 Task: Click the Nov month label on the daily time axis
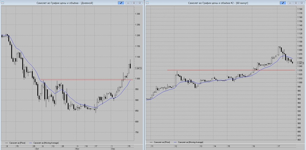coord(77,148)
